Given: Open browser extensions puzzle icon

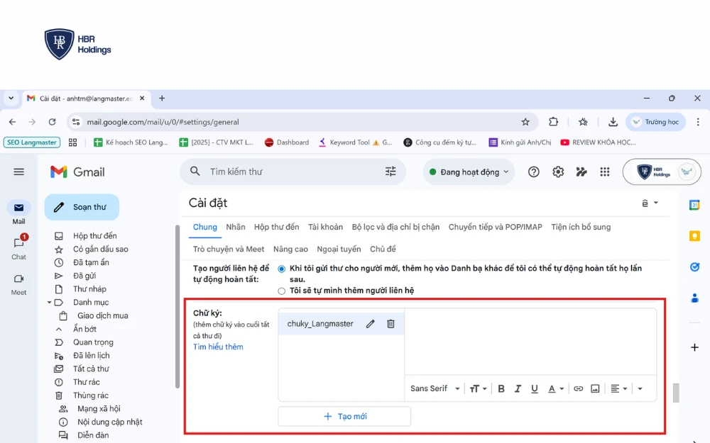Looking at the screenshot, I should tap(553, 122).
